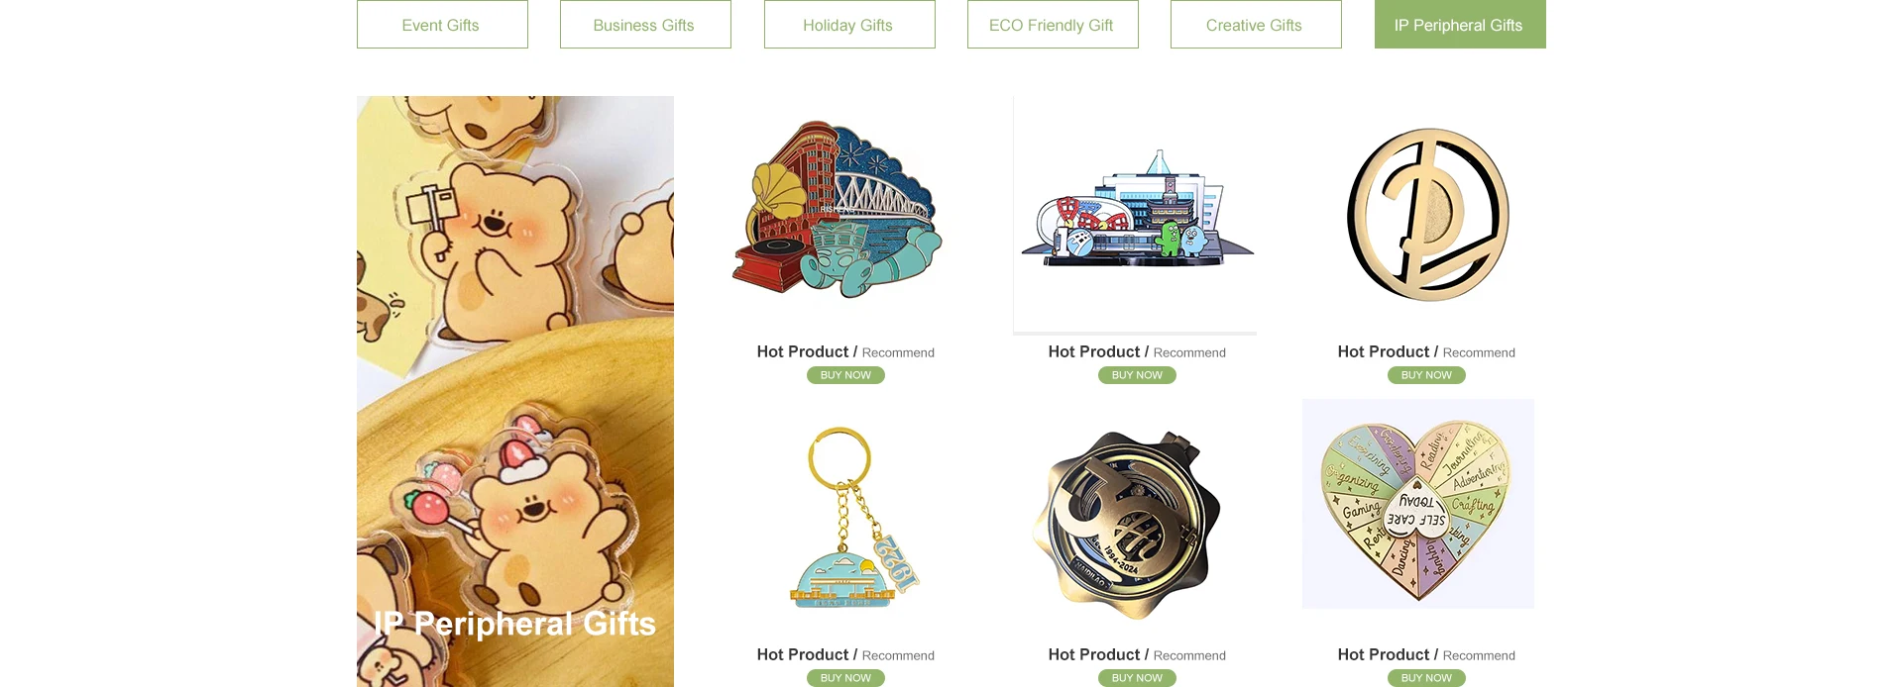View the heart-shaped self care spinner pin
Screen dimensions: 1903x687
tap(1418, 504)
